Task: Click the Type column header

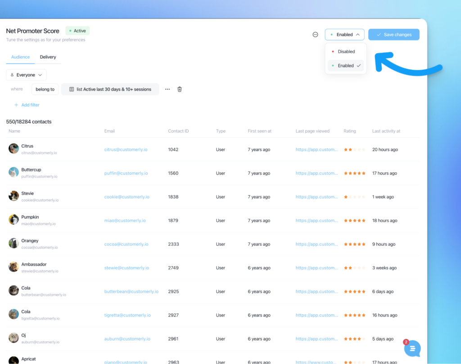Action: 221,131
